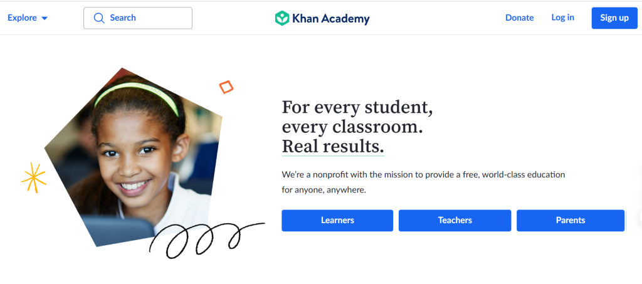The image size is (642, 284).
Task: Click the Khan Academy green hexagon logo icon
Action: coord(282,18)
